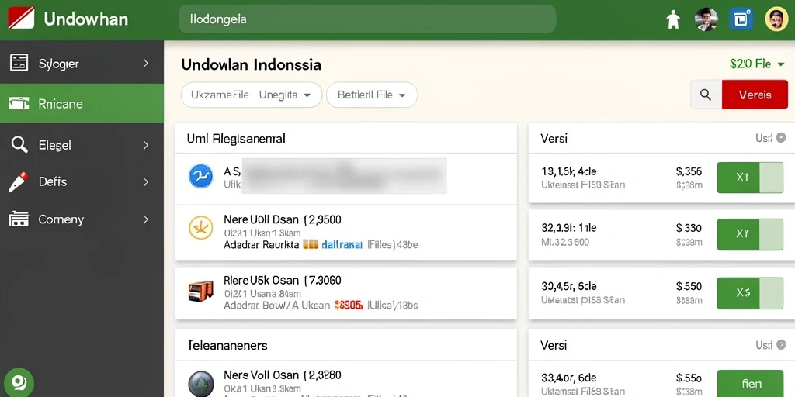795x397 pixels.
Task: Click the blue round icon in blurred row
Action: click(201, 176)
